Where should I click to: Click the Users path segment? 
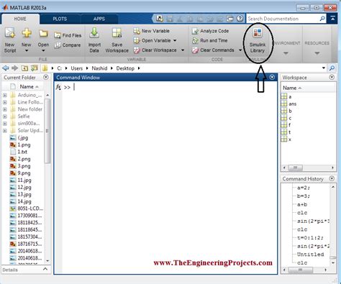pyautogui.click(x=76, y=68)
